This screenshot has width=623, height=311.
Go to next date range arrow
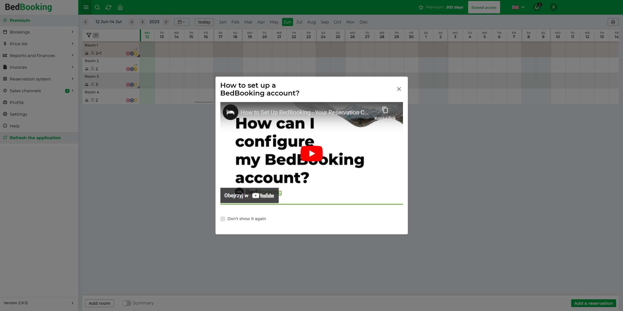point(132,22)
